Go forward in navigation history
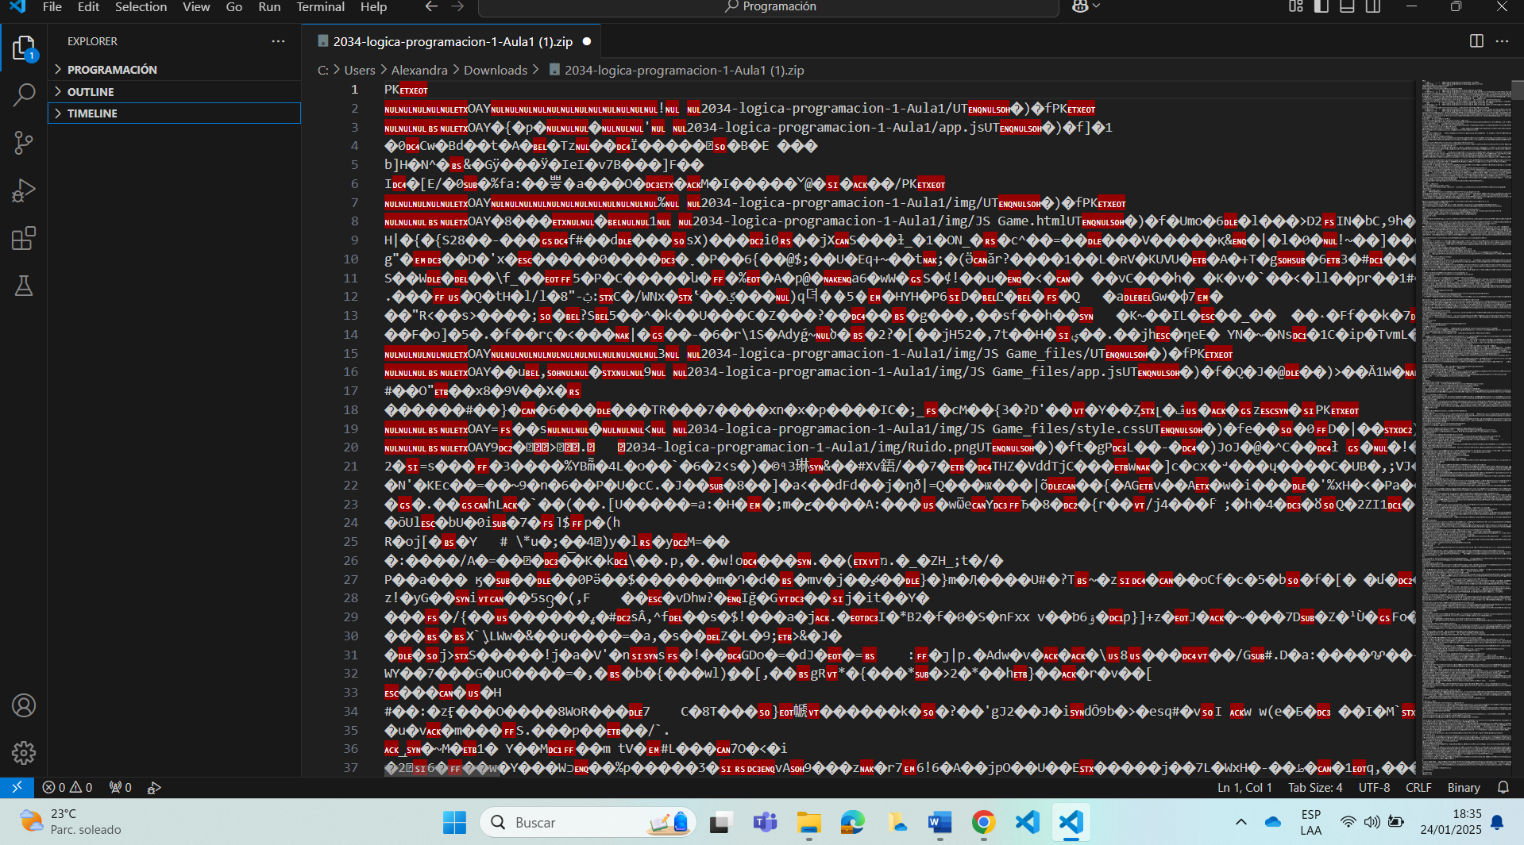The height and width of the screenshot is (845, 1524). pos(457,7)
